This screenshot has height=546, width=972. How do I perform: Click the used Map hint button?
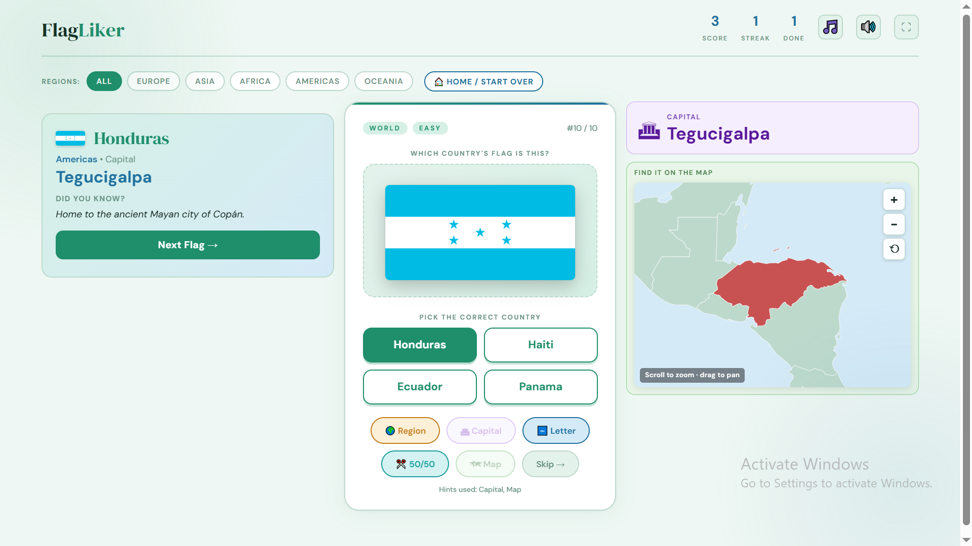pyautogui.click(x=485, y=464)
